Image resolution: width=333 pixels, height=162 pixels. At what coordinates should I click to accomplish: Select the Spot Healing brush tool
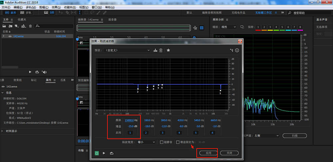click(105, 13)
